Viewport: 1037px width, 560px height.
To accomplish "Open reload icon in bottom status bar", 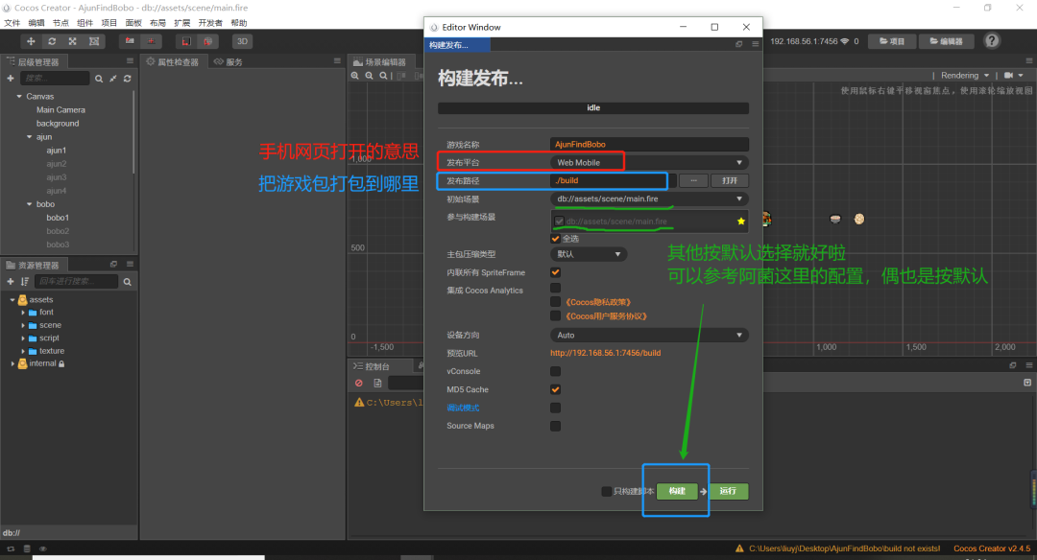I will [x=11, y=548].
